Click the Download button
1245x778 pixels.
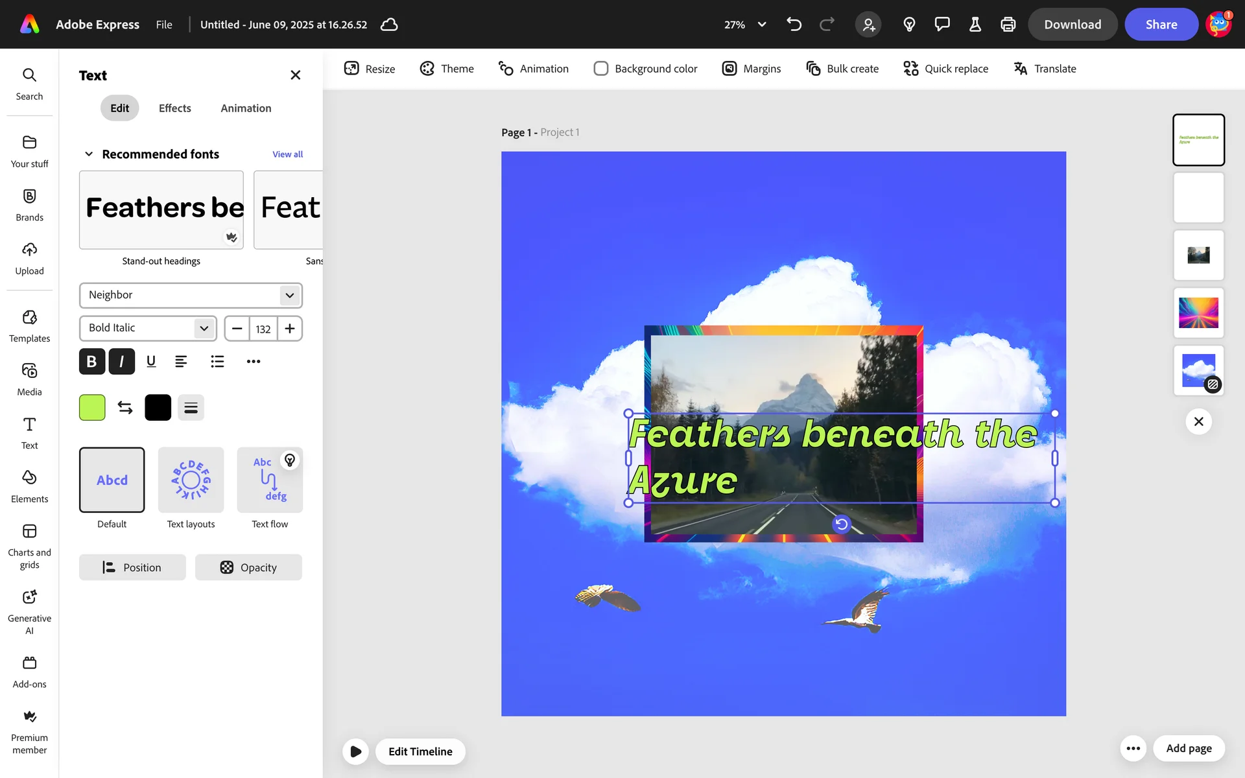point(1072,25)
